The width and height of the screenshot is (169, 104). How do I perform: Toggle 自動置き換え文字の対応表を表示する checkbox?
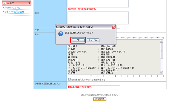(x=69, y=79)
